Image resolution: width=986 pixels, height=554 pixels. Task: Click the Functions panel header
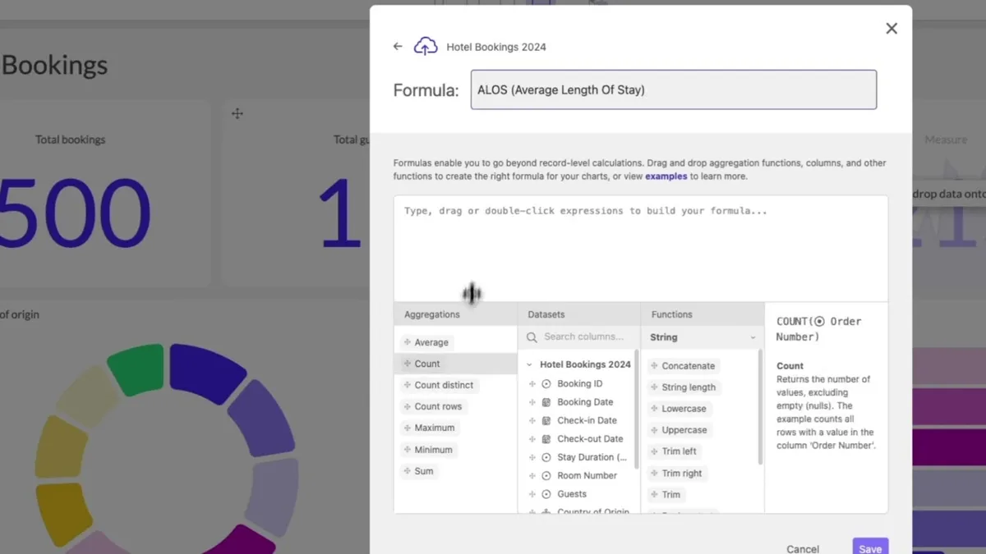pyautogui.click(x=703, y=314)
